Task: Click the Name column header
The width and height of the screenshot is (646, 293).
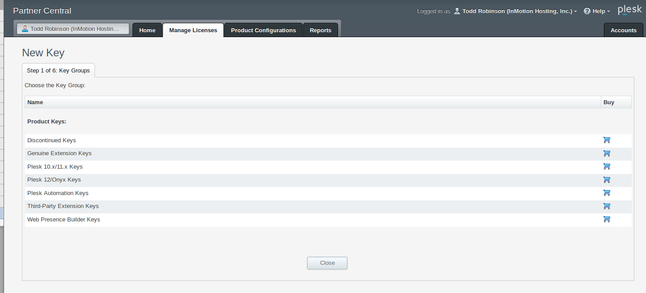Action: tap(35, 102)
